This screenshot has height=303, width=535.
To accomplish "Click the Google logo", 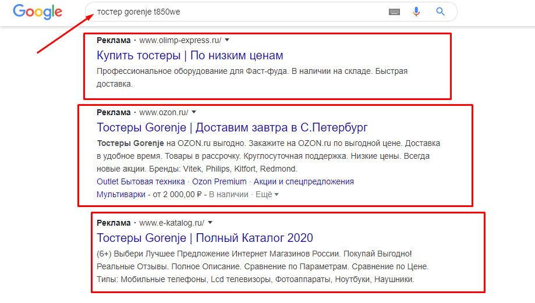I will (37, 12).
